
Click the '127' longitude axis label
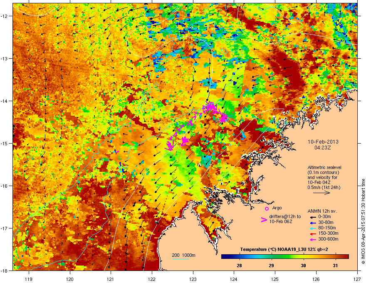(x=357, y=279)
